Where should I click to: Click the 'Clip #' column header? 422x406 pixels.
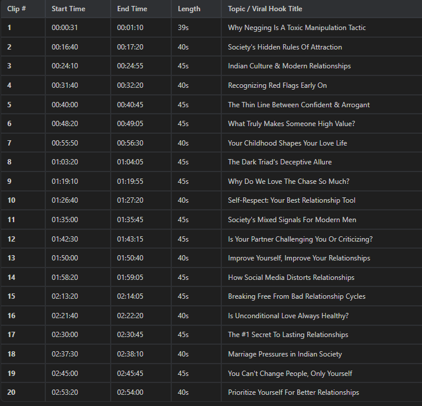[x=16, y=9]
